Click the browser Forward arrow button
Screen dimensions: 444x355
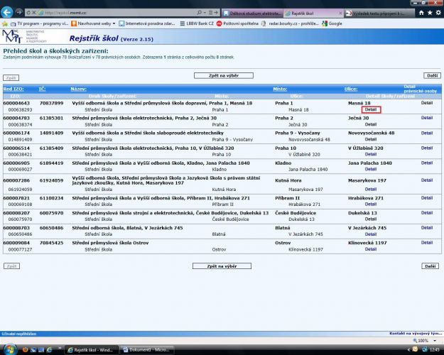click(x=18, y=12)
